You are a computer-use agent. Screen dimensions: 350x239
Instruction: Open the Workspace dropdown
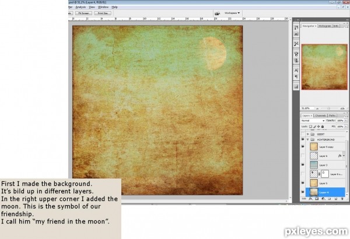(232, 13)
